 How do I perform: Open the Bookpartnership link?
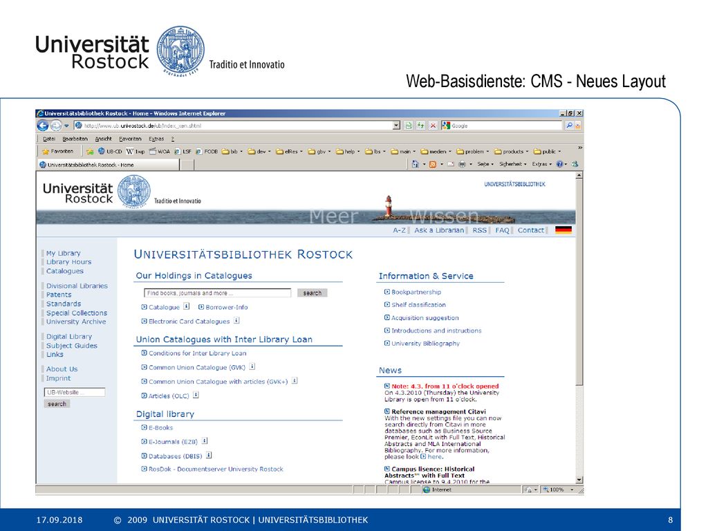[416, 292]
